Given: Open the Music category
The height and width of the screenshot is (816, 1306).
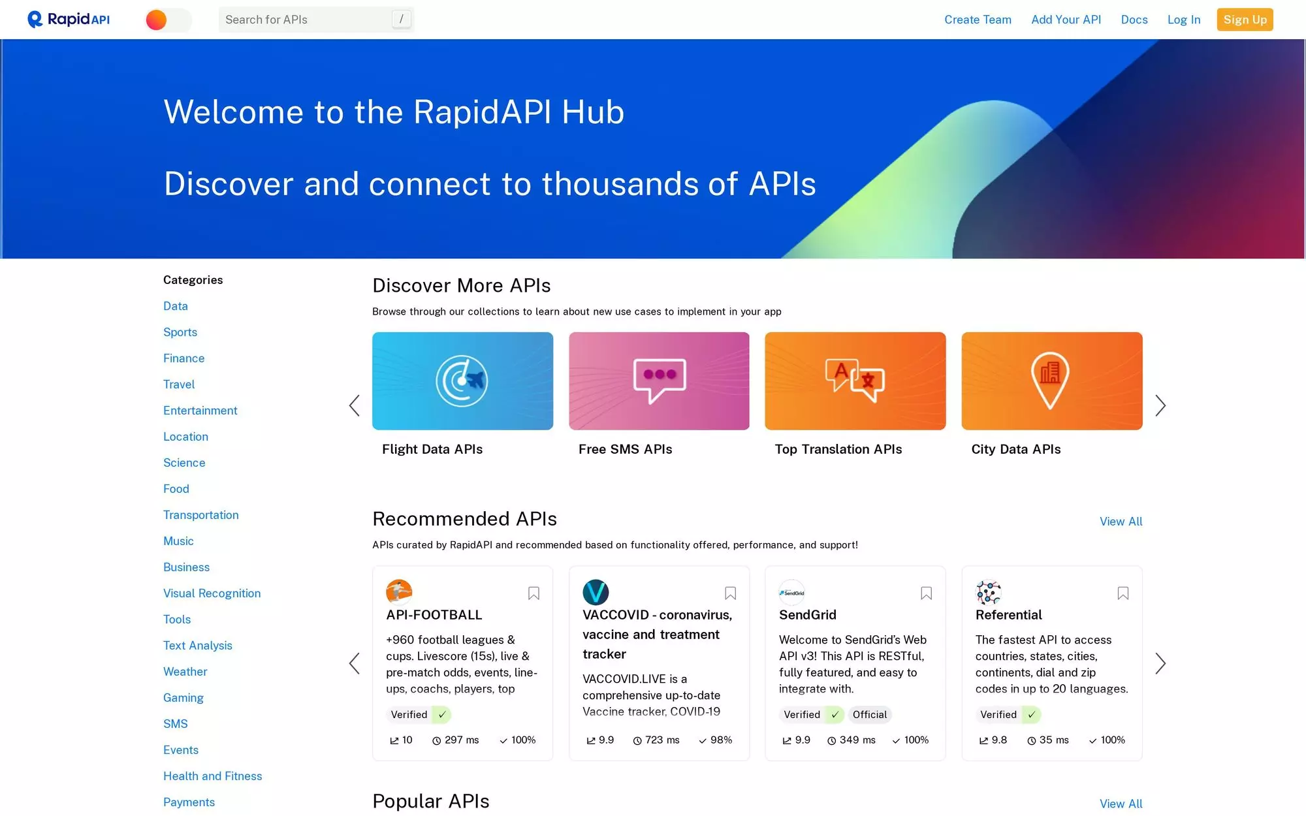Looking at the screenshot, I should (178, 541).
